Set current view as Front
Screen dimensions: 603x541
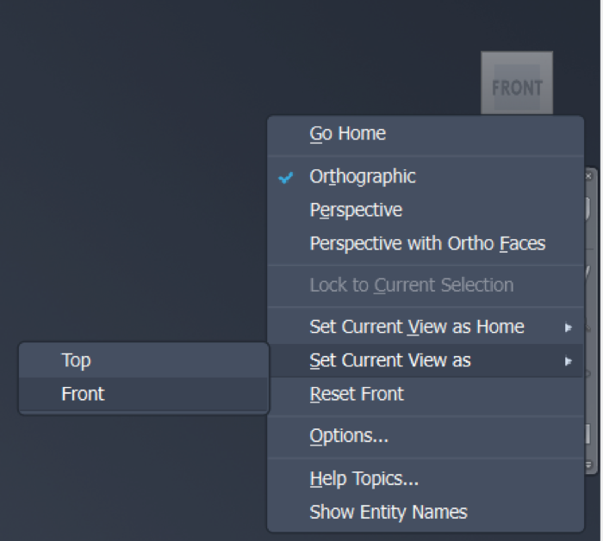83,394
